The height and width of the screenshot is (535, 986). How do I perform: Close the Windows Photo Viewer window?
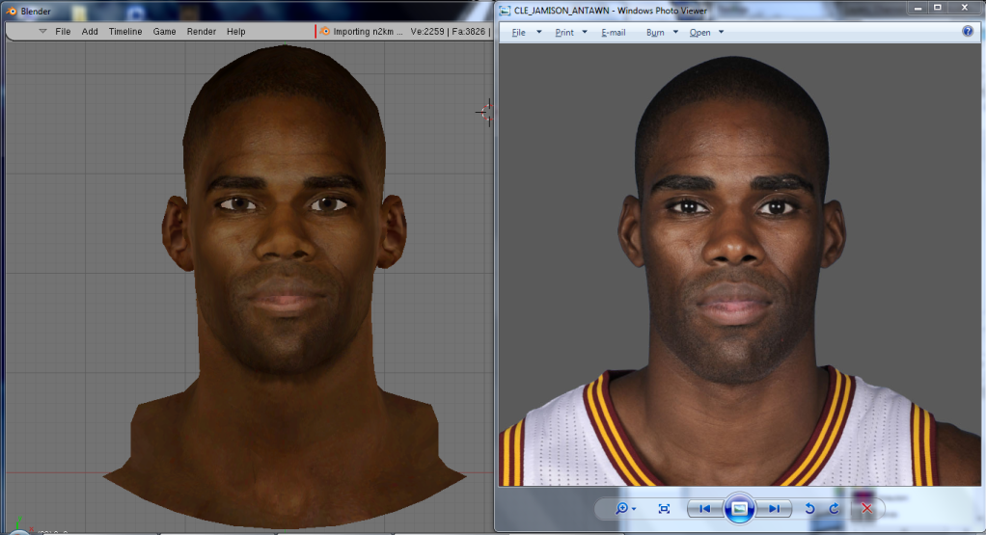965,8
